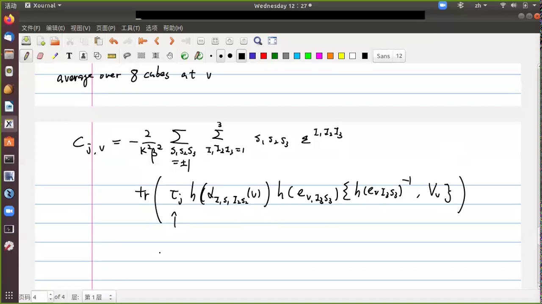Open the magnifier zoom tool

pyautogui.click(x=258, y=41)
